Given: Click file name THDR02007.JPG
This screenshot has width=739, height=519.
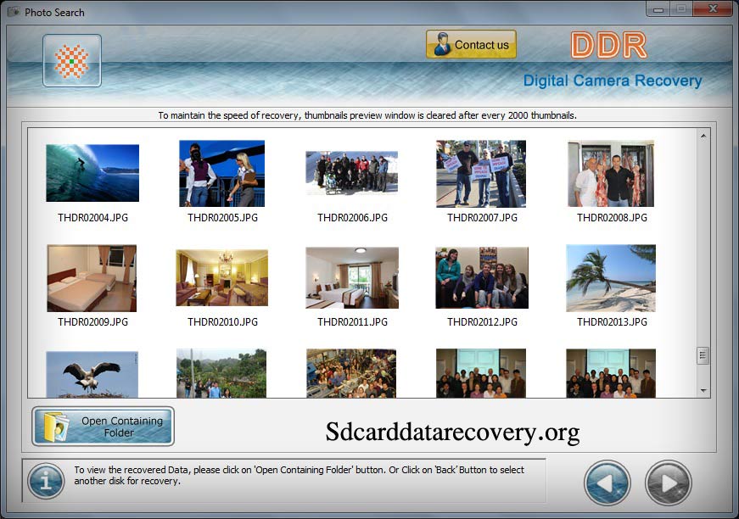Looking at the screenshot, I should click(482, 218).
